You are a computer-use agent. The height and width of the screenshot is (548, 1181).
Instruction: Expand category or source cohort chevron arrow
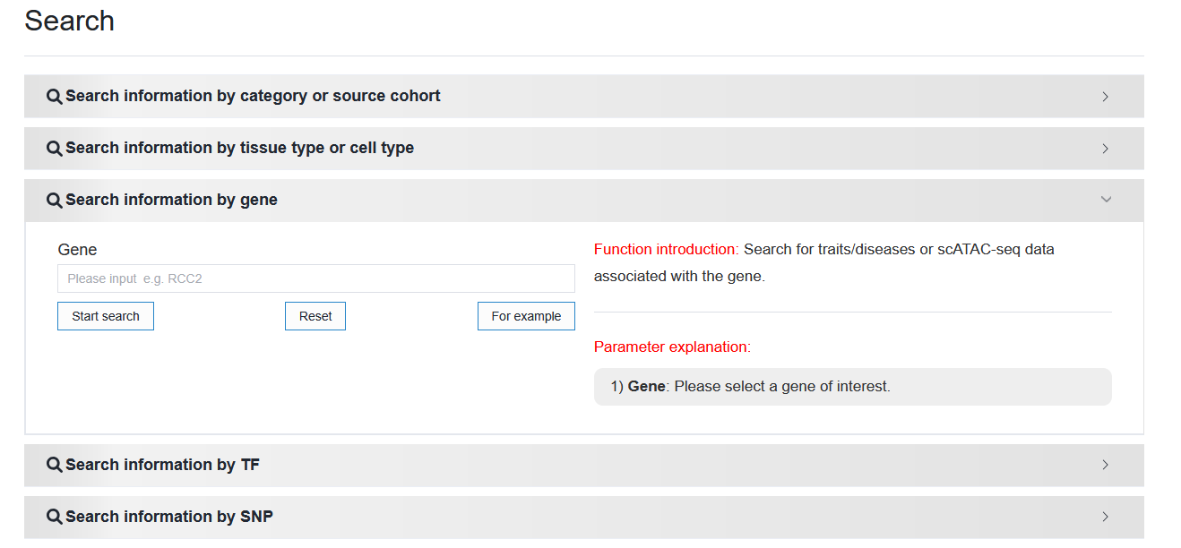(x=1105, y=96)
